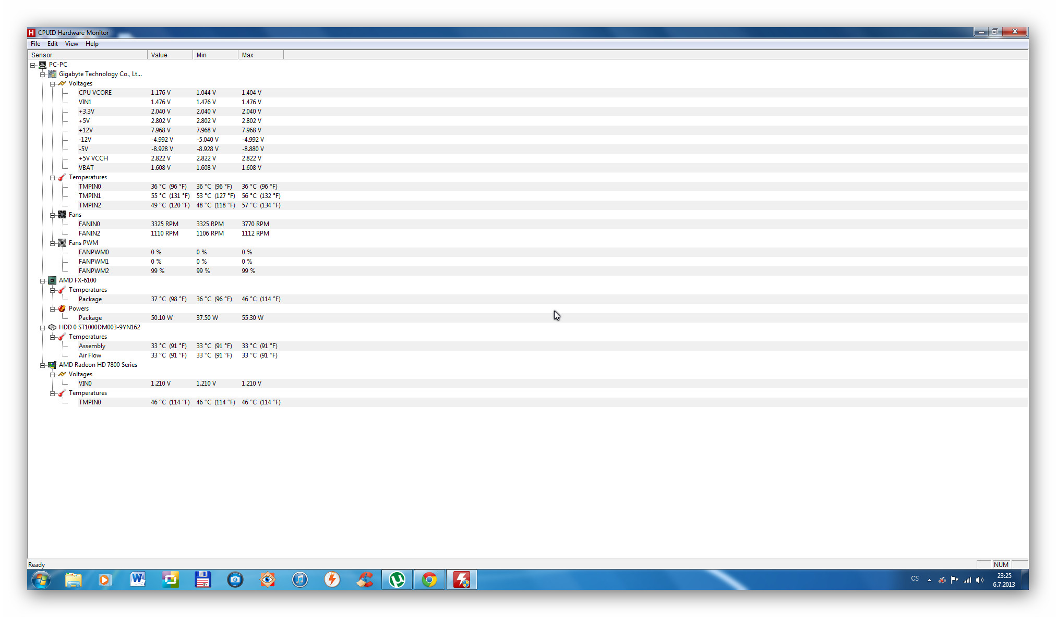Open CCleaner from the taskbar
The image size is (1056, 617).
[x=365, y=579]
